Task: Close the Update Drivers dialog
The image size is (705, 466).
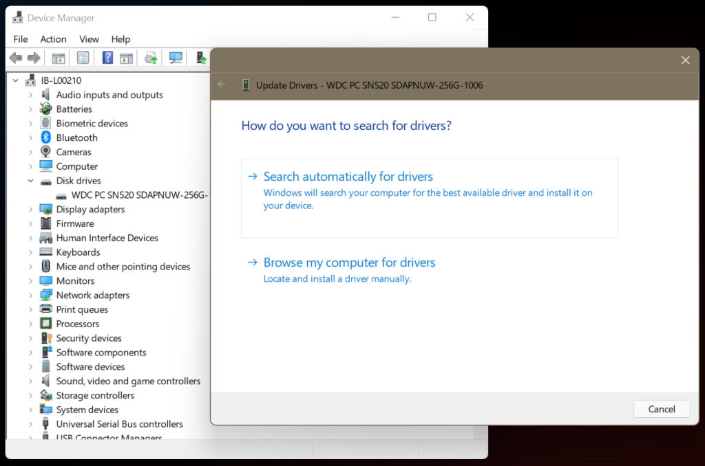Action: click(x=685, y=60)
